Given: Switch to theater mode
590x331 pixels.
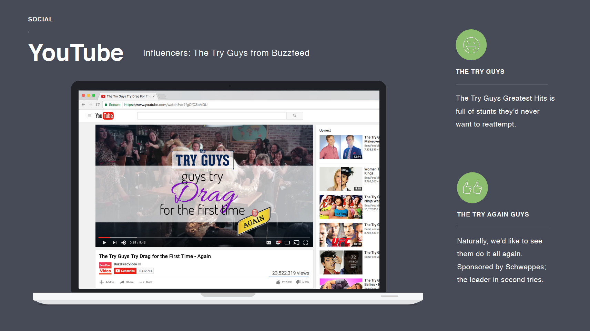Looking at the screenshot, I should [x=287, y=243].
